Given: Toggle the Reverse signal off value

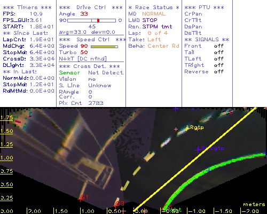Looking at the screenshot, I should pyautogui.click(x=218, y=72).
